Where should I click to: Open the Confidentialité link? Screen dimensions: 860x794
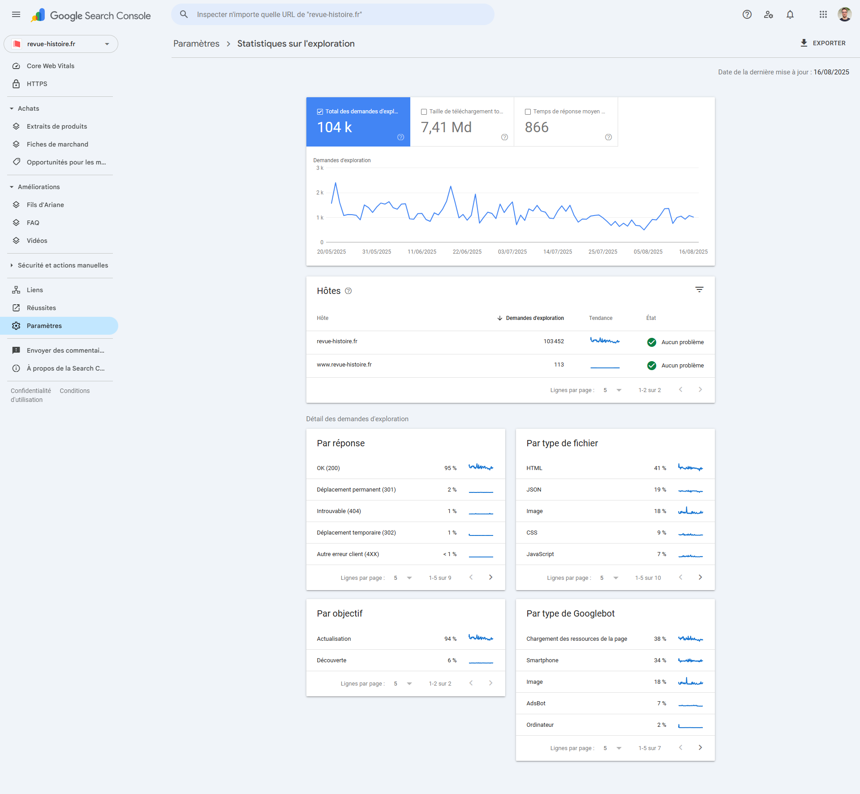[x=31, y=391]
